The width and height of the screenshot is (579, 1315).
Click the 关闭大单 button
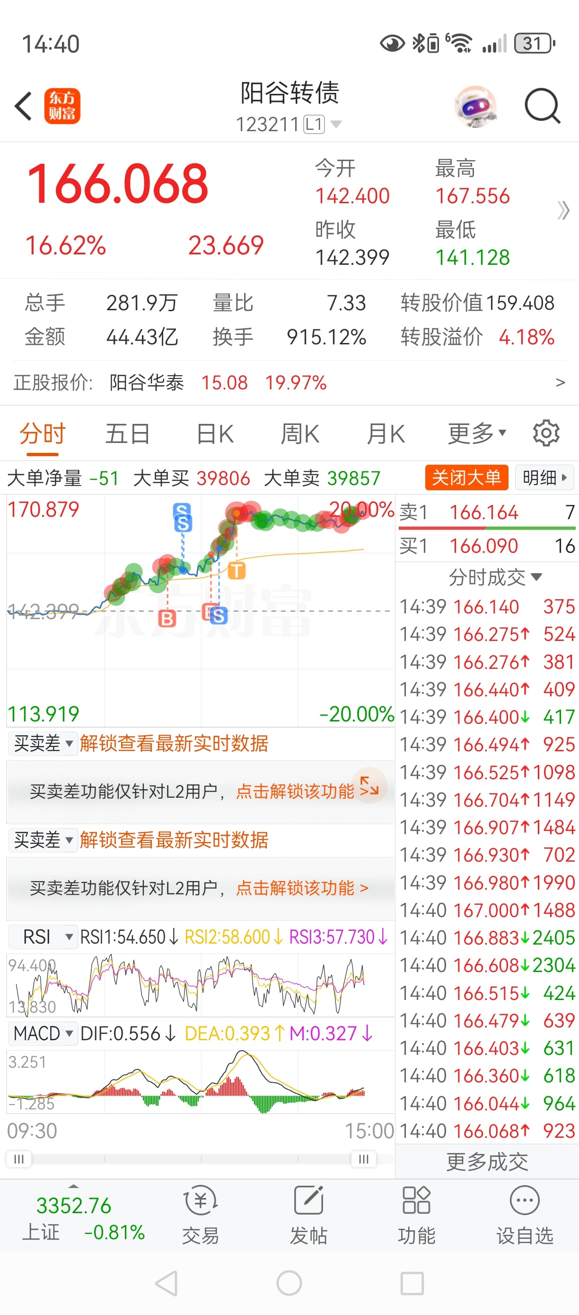tap(466, 478)
